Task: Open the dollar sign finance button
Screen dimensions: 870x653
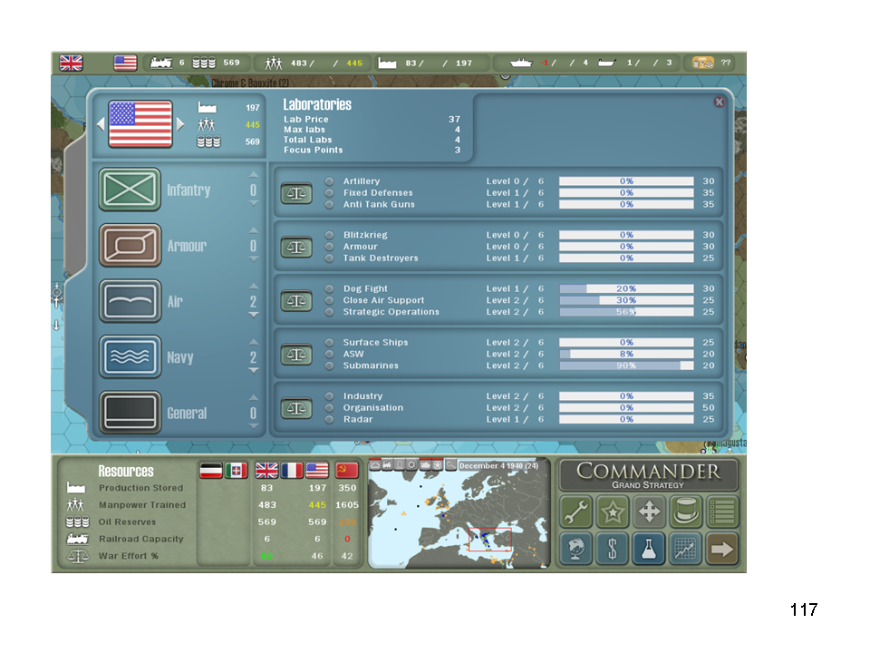Action: (613, 549)
